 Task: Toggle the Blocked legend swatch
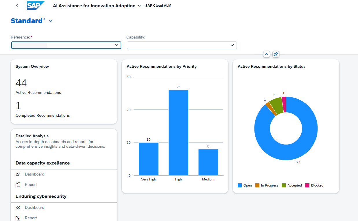click(307, 185)
